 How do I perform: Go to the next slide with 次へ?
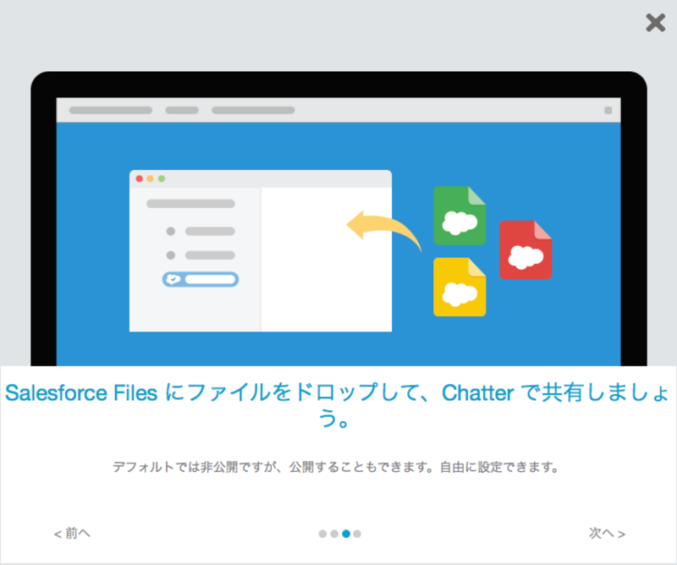click(x=606, y=533)
